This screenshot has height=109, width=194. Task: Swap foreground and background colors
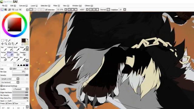27,39
